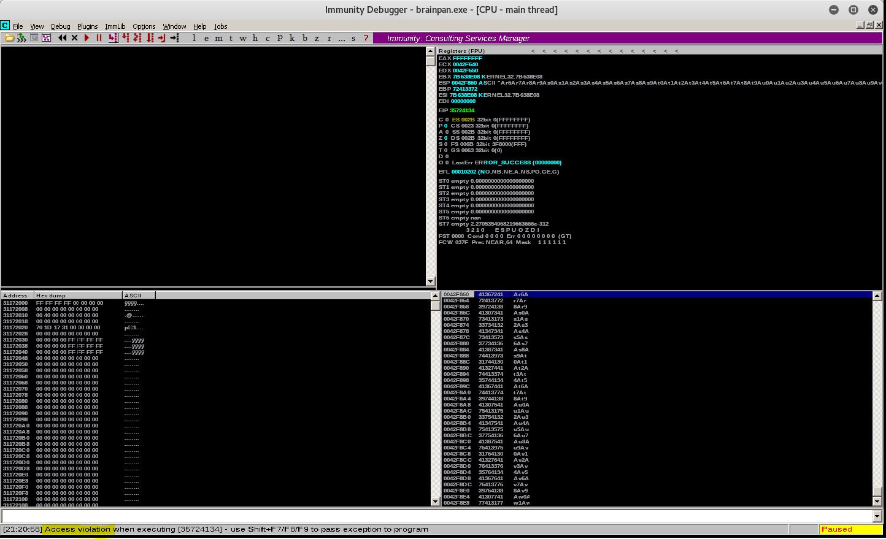This screenshot has width=886, height=539.
Task: Click the Trace into toolbar icon
Action: point(137,38)
